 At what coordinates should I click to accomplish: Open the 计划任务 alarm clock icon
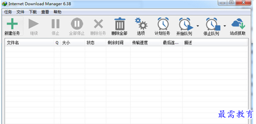163,24
